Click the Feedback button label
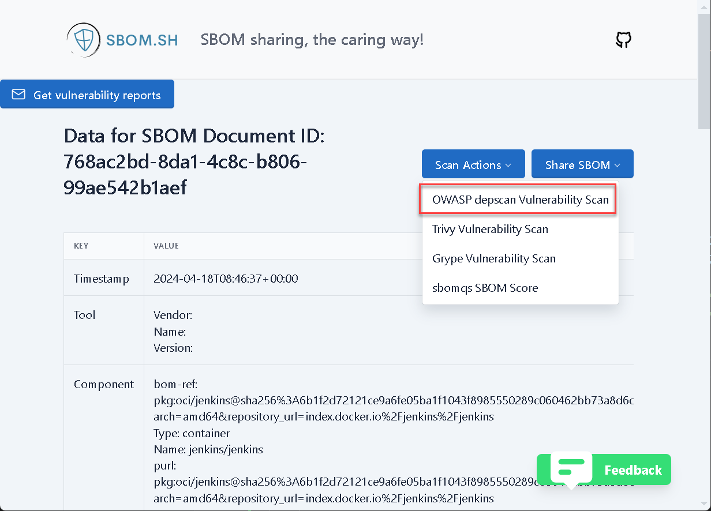Screen dimensions: 711x511 point(633,470)
